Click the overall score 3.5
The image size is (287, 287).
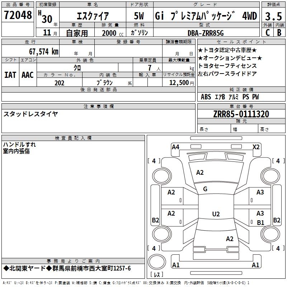click(x=273, y=16)
